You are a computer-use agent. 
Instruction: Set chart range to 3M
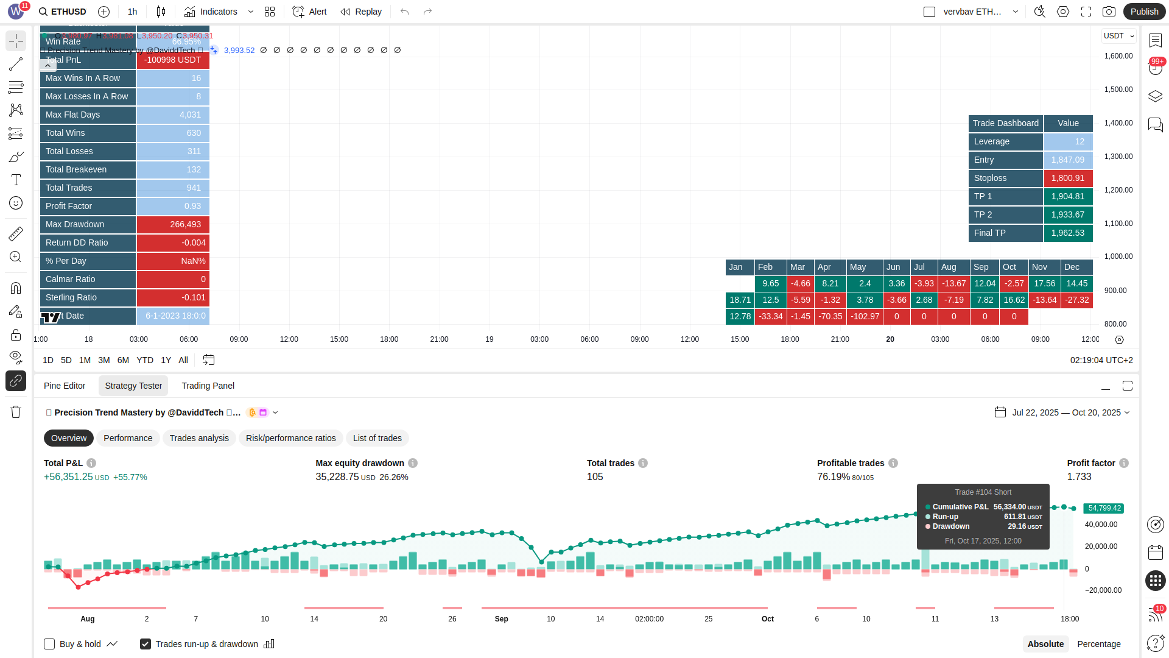coord(104,360)
